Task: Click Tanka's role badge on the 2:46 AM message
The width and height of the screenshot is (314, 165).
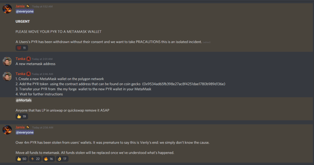Action: point(29,74)
